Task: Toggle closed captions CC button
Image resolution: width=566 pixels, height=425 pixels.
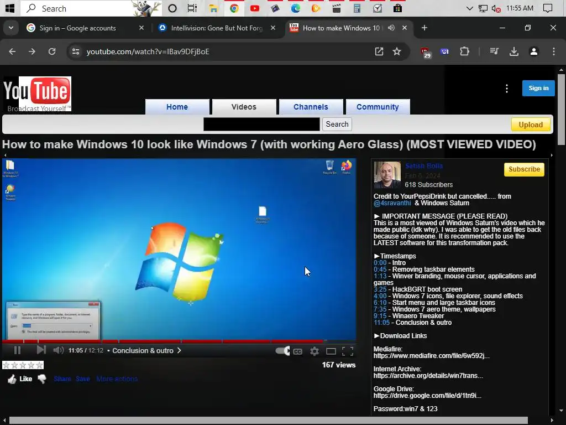Action: 297,351
